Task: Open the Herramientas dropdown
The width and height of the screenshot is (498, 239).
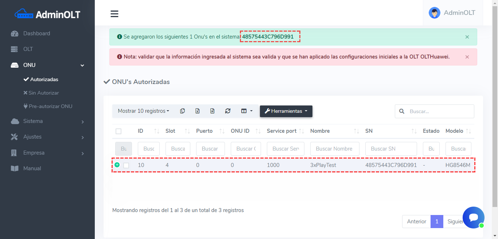Action: coord(286,111)
